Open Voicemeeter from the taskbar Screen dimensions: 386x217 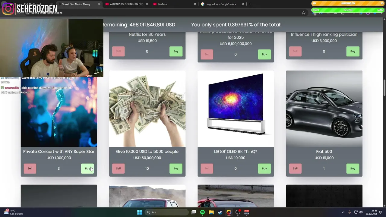point(246,212)
